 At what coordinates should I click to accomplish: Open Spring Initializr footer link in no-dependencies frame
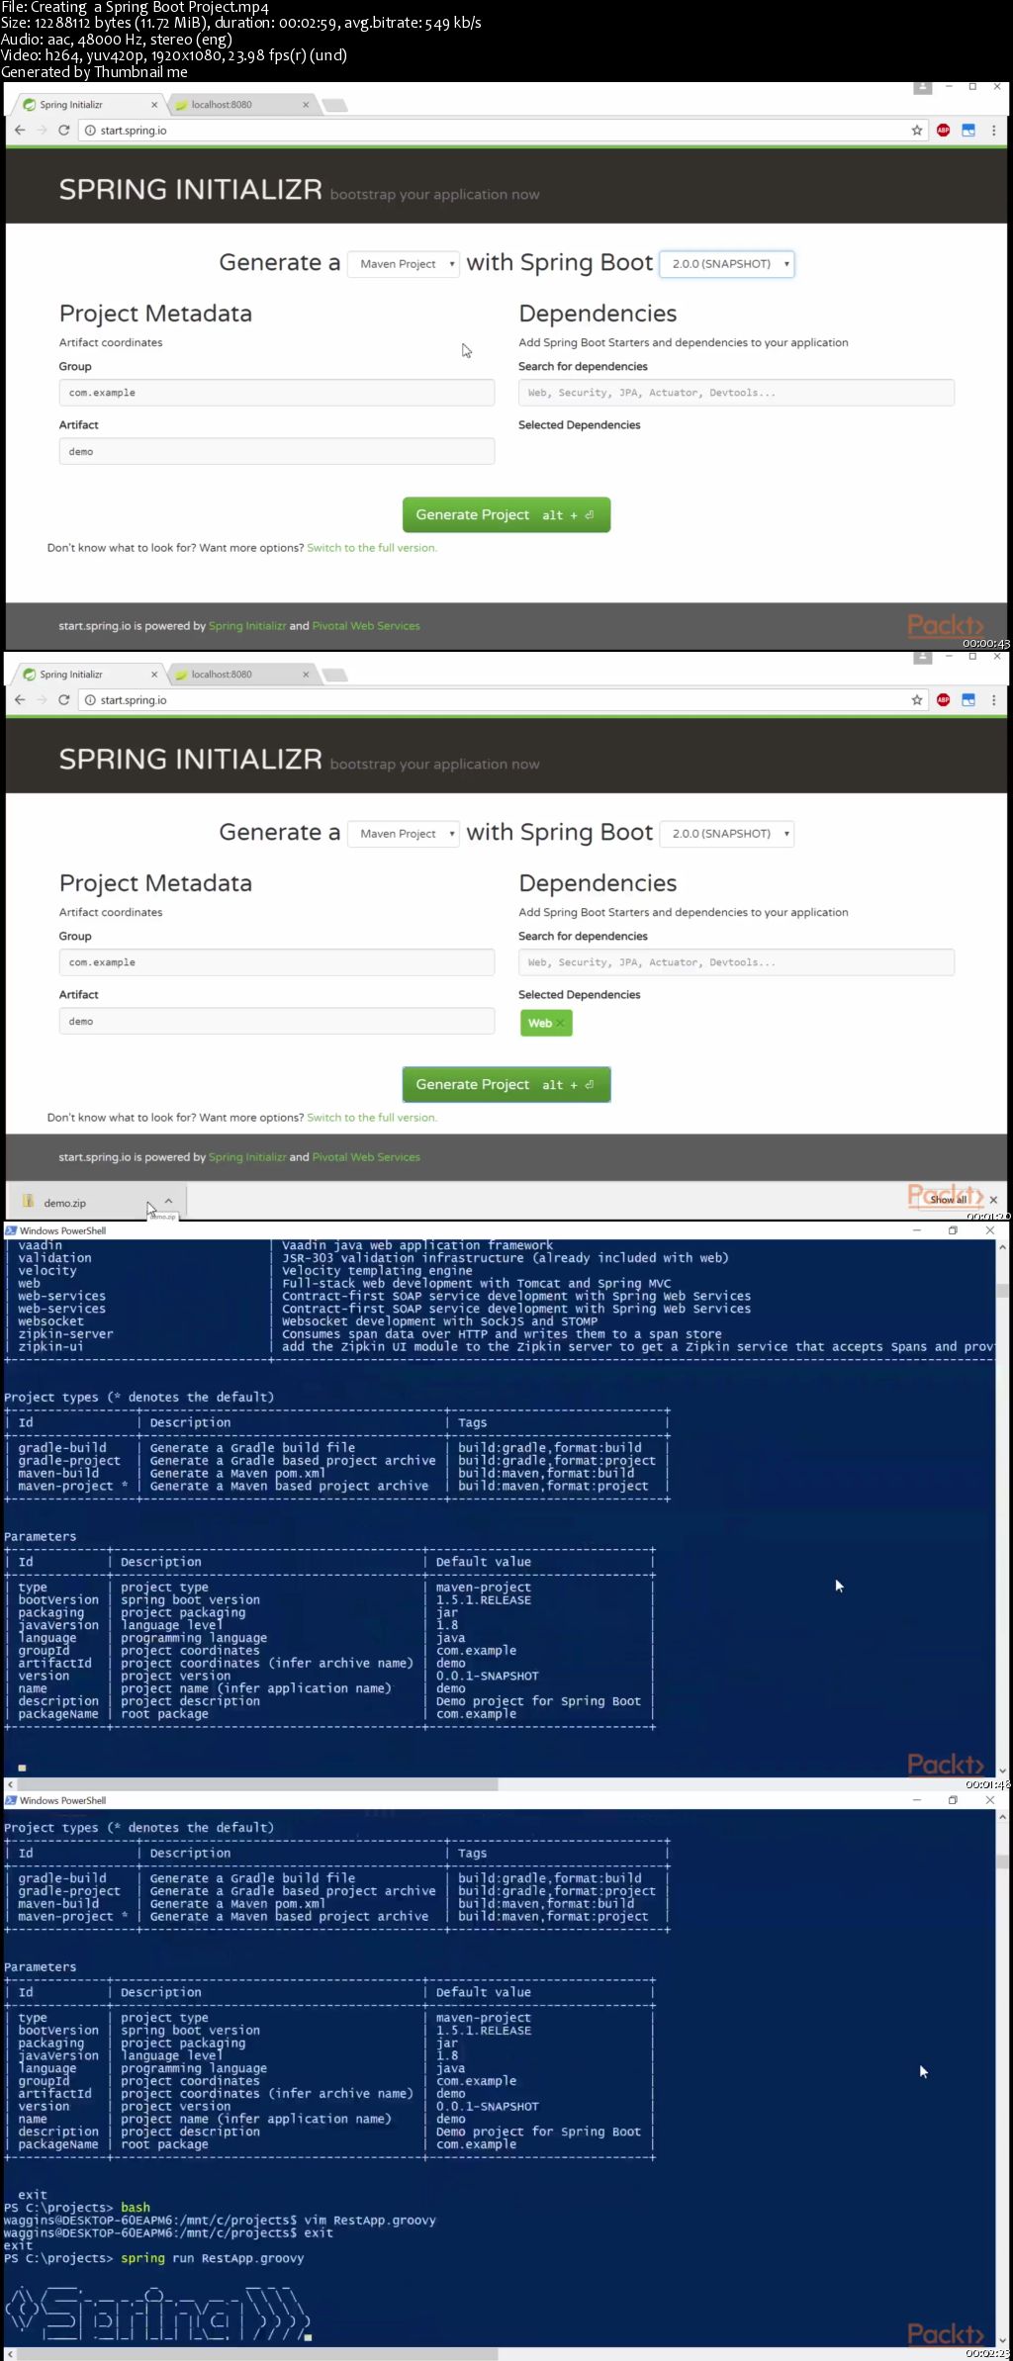click(247, 626)
